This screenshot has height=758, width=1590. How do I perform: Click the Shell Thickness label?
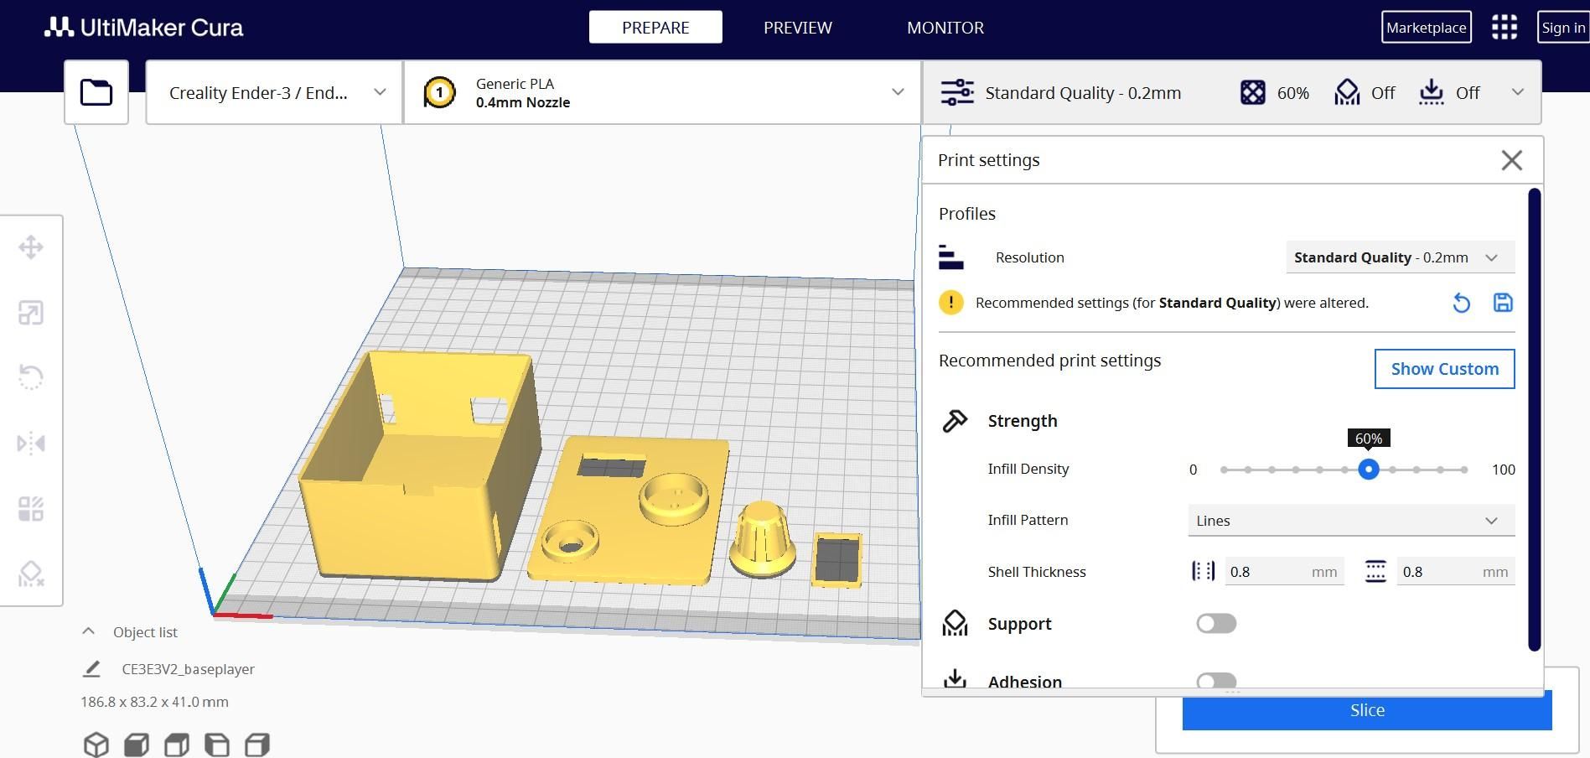click(x=1037, y=572)
